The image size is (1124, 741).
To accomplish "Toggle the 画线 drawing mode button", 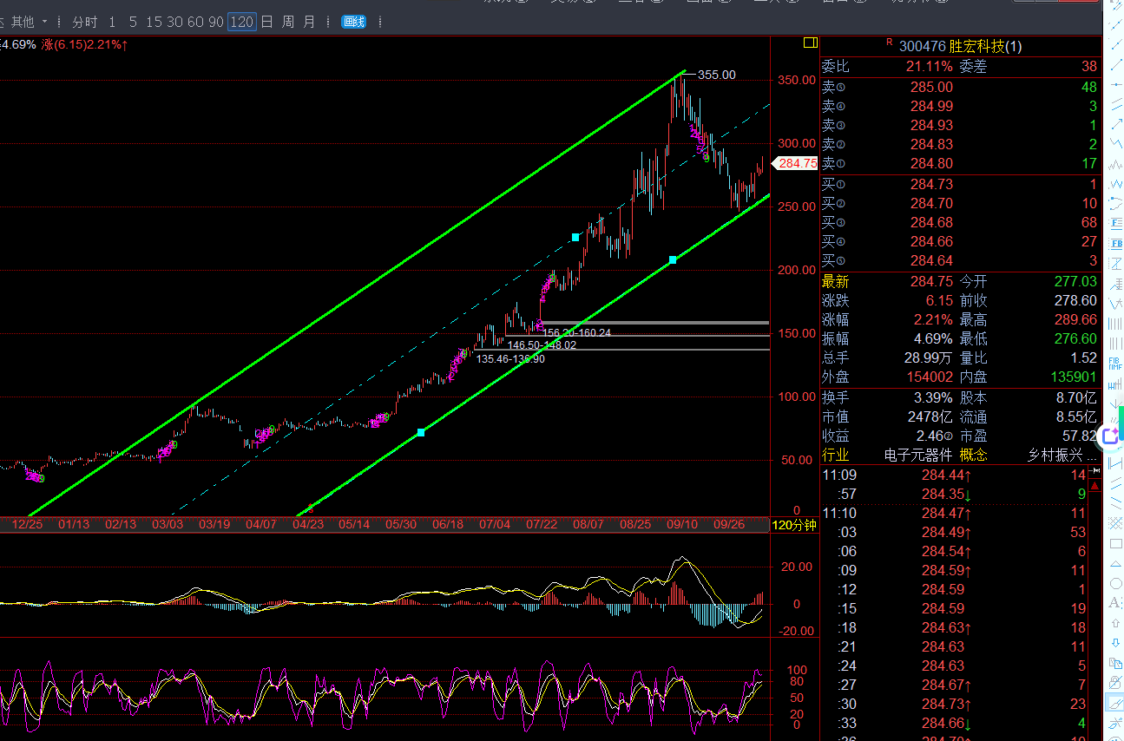I will [x=354, y=22].
